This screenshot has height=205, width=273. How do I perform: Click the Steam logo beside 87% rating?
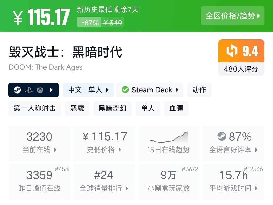pyautogui.click(x=222, y=137)
